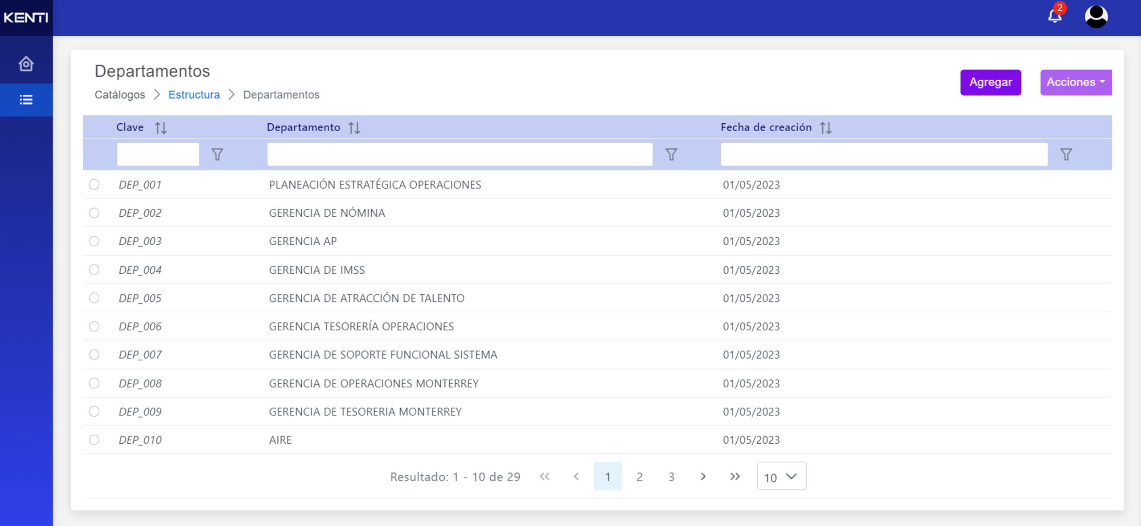Go to page 2 of results
This screenshot has height=526, width=1141.
click(x=639, y=477)
